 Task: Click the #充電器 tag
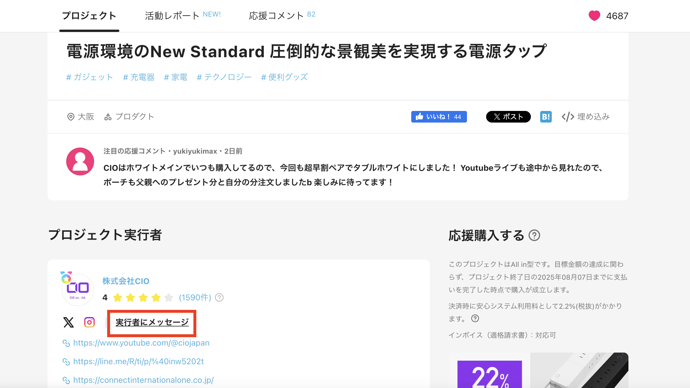click(139, 77)
